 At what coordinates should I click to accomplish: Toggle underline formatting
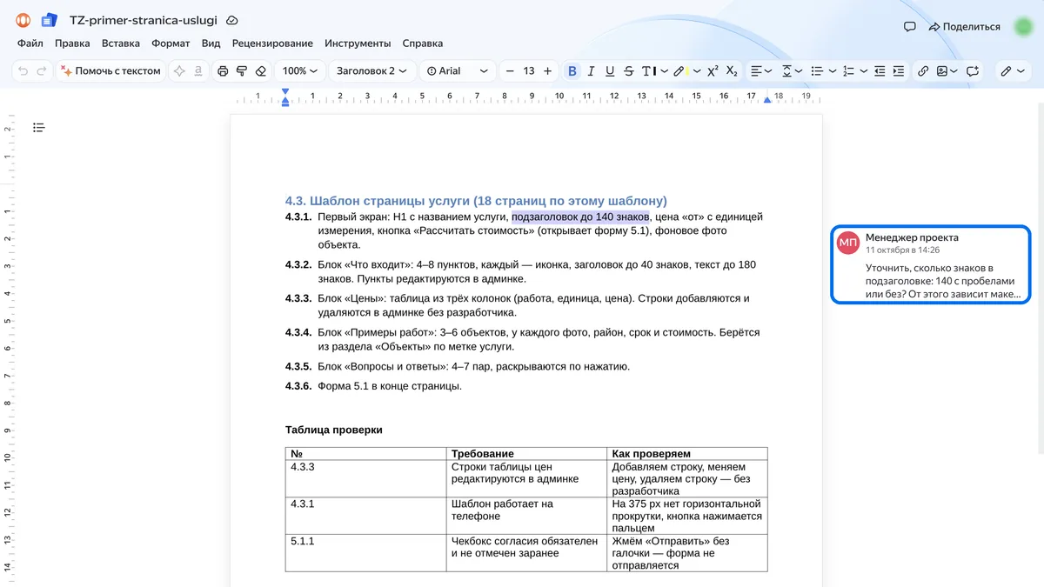pos(610,71)
